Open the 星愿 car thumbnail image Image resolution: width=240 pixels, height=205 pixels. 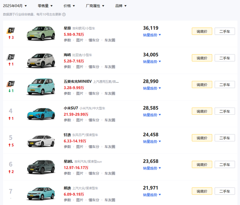(41, 33)
